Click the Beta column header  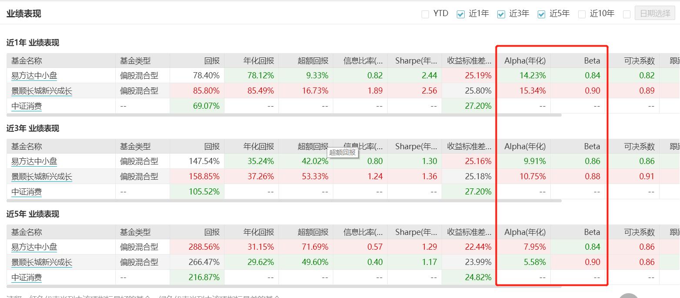click(591, 60)
